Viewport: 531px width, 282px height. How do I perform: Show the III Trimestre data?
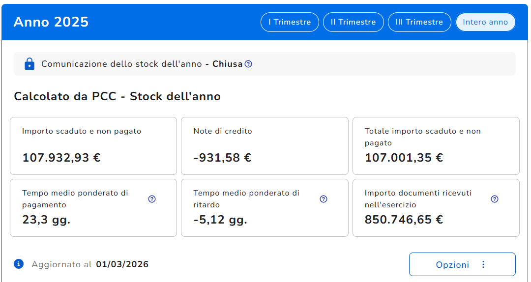(x=419, y=22)
